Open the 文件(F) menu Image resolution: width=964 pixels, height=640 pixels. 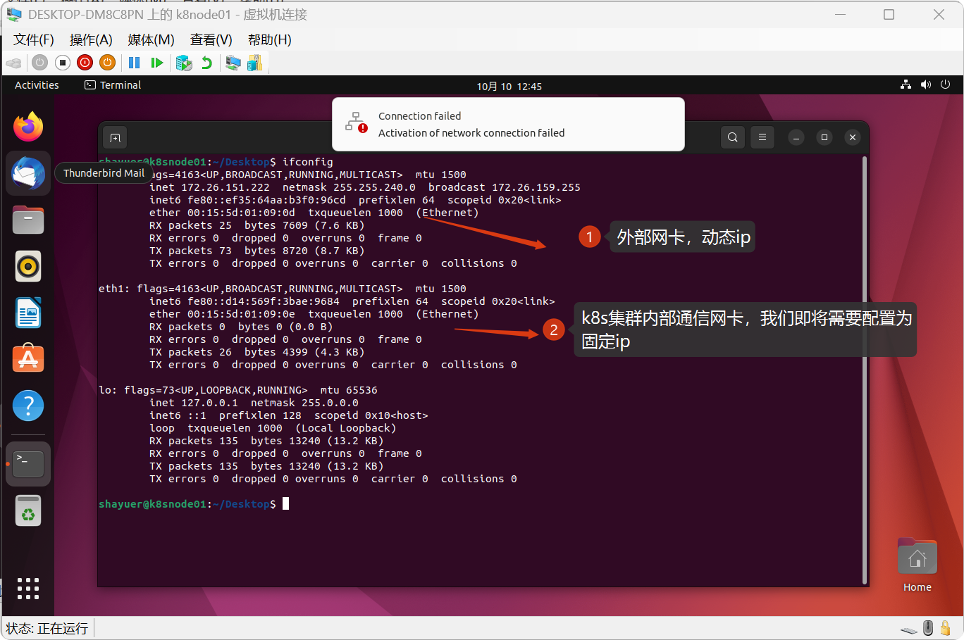(x=33, y=40)
